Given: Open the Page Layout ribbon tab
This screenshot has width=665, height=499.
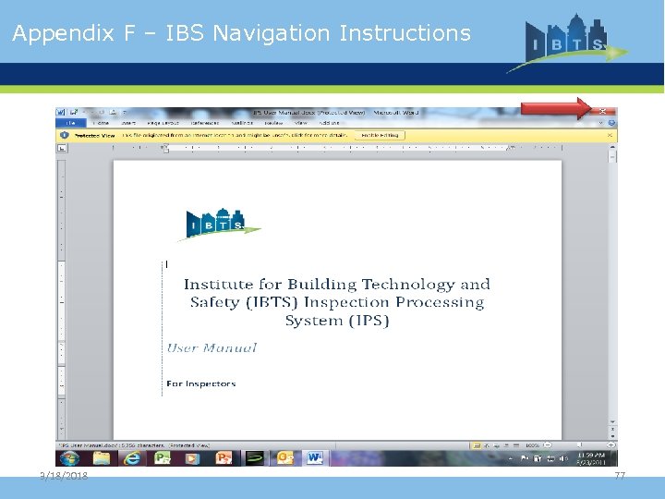Looking at the screenshot, I should point(163,123).
